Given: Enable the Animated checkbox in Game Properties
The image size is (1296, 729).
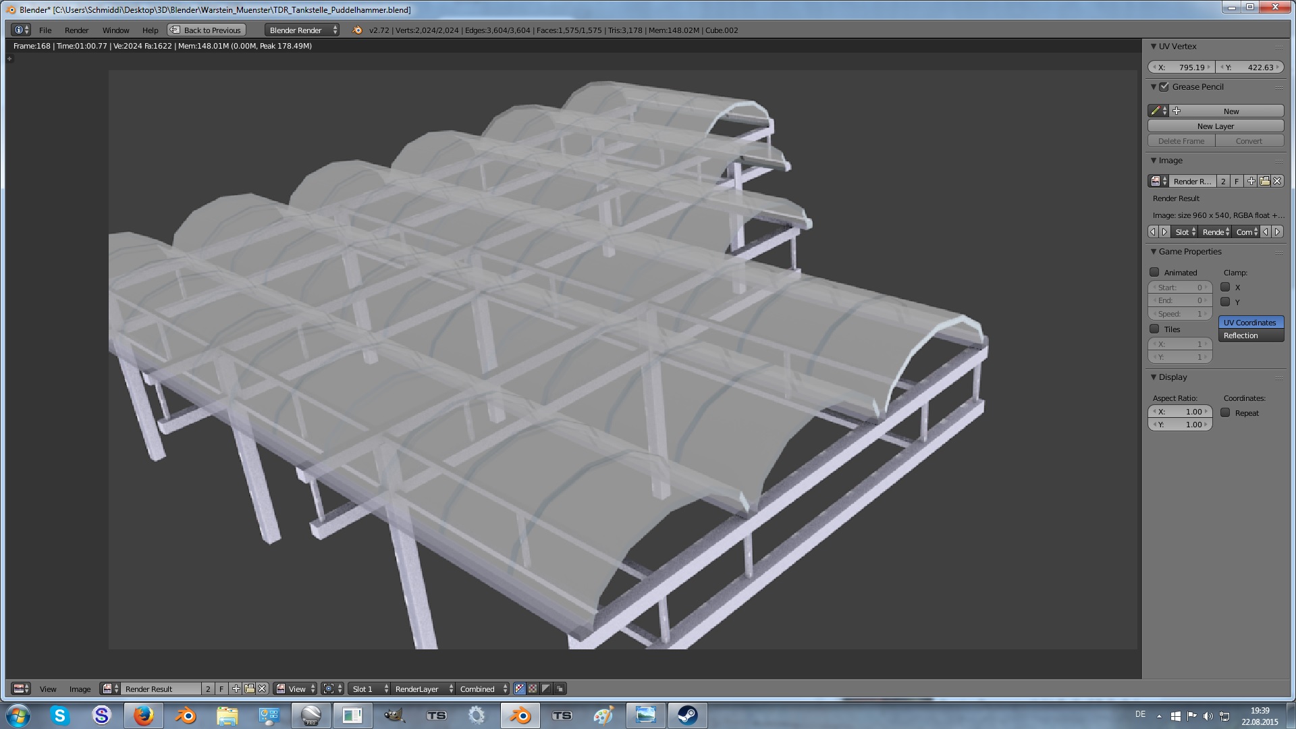Looking at the screenshot, I should [1155, 272].
